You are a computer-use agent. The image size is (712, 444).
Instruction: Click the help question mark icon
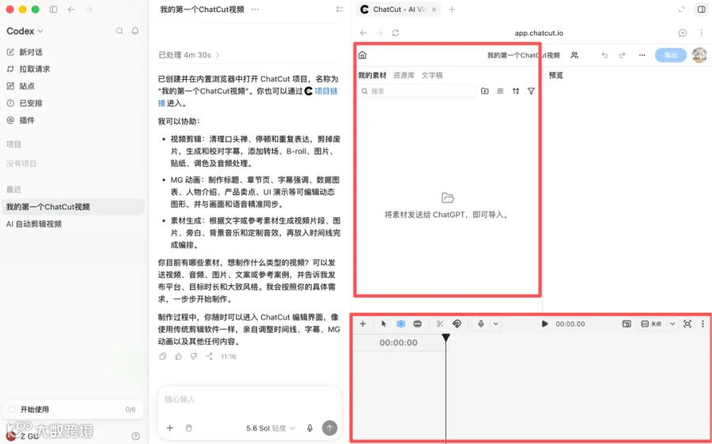135,436
